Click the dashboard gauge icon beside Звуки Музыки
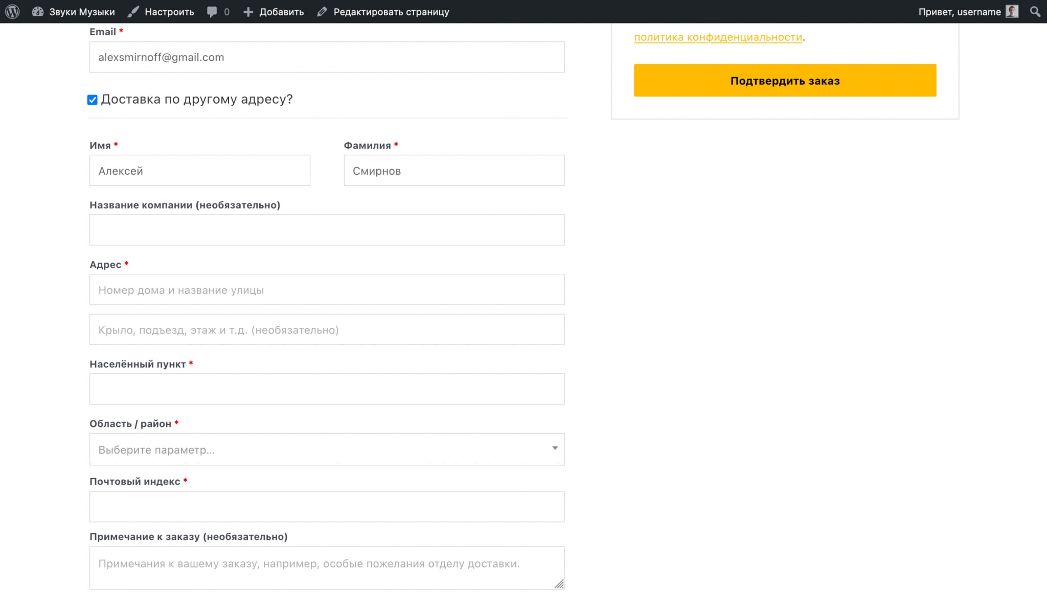This screenshot has width=1047, height=592. (38, 11)
